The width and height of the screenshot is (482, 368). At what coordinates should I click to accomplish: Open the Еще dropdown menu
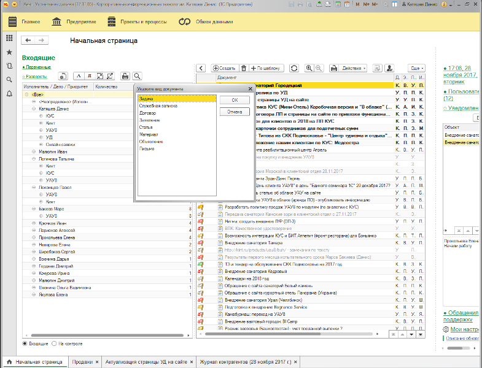pos(417,68)
